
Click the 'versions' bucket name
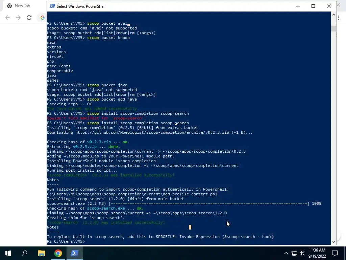point(56,52)
